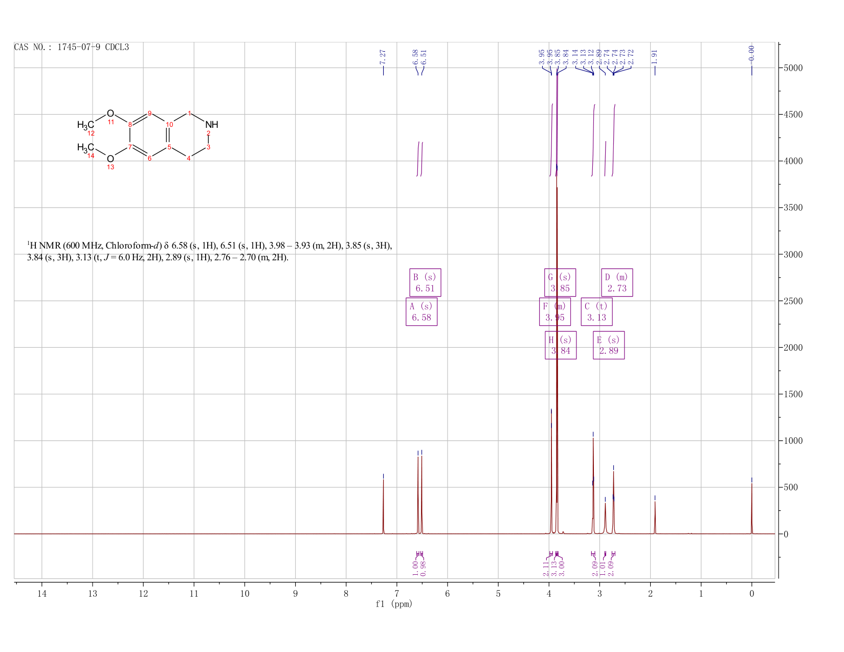Select the multiplet box B (s) 6.51
The width and height of the screenshot is (844, 652).
[425, 283]
